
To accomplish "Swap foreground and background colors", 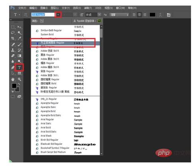I will (x=19, y=84).
